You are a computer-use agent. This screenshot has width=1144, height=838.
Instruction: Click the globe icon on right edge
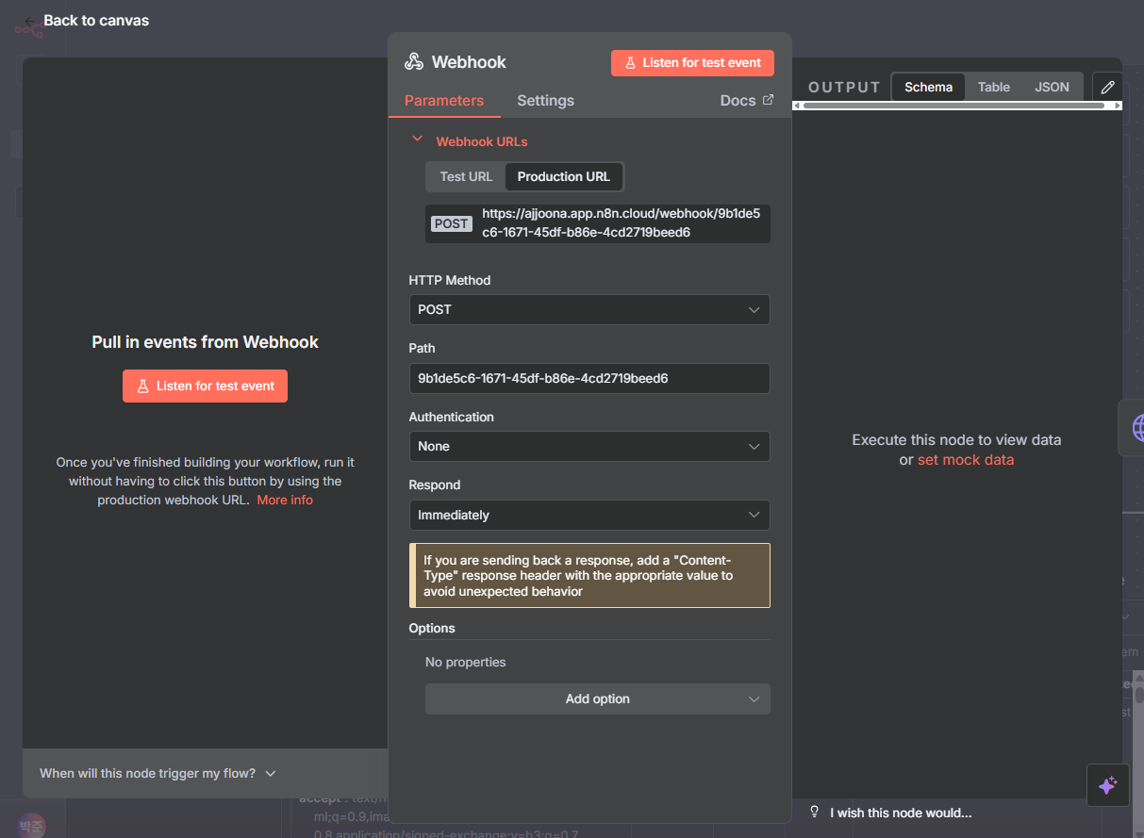click(x=1136, y=428)
